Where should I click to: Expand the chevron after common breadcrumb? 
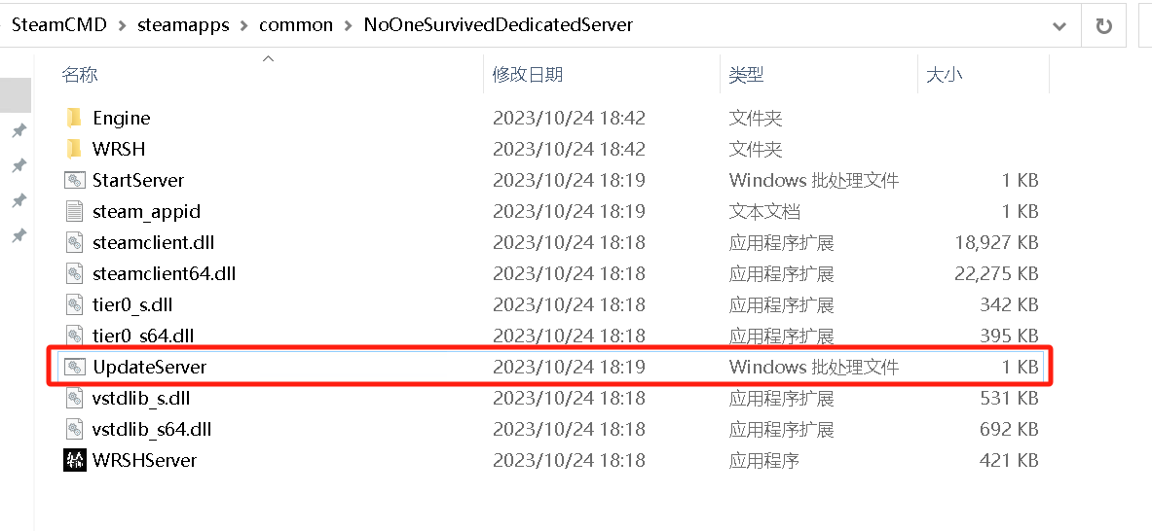(351, 25)
